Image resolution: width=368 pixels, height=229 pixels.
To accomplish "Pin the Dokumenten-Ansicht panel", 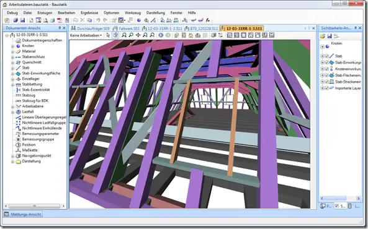I will click(60, 28).
